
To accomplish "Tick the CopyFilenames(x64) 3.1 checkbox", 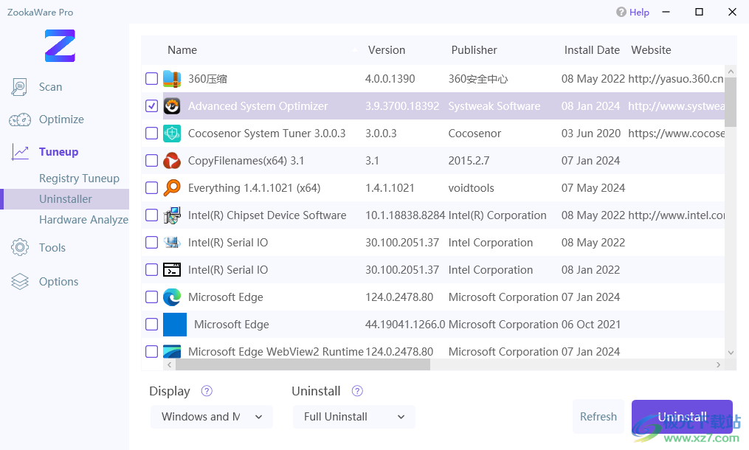I will click(151, 161).
